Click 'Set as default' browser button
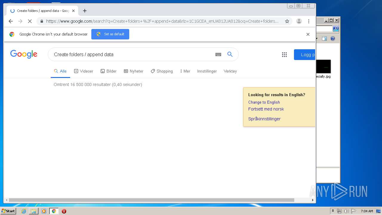Screen dimensions: 382x215 (110, 34)
